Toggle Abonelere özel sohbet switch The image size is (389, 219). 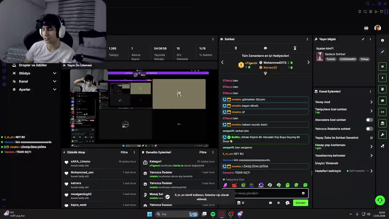click(x=370, y=120)
